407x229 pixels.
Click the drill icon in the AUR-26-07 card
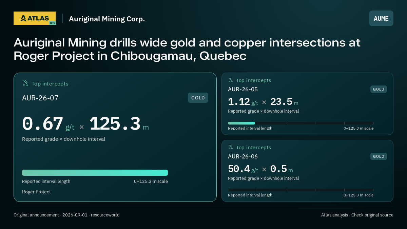(25, 83)
